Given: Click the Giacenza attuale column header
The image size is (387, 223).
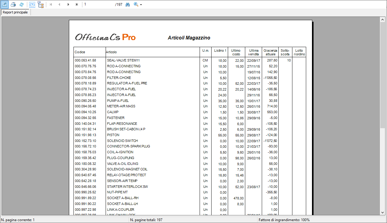Looking at the screenshot, I should click(270, 52).
